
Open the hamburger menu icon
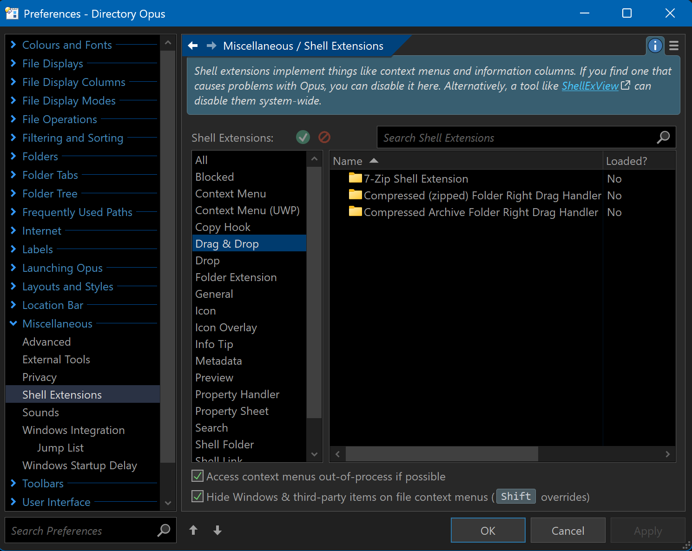[674, 46]
